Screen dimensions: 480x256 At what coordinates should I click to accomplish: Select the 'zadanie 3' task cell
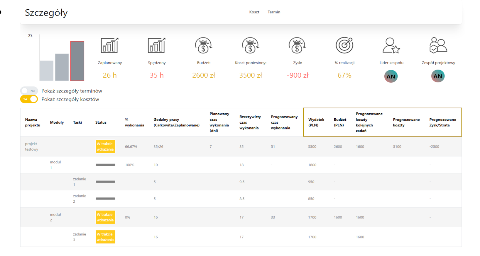coord(80,237)
